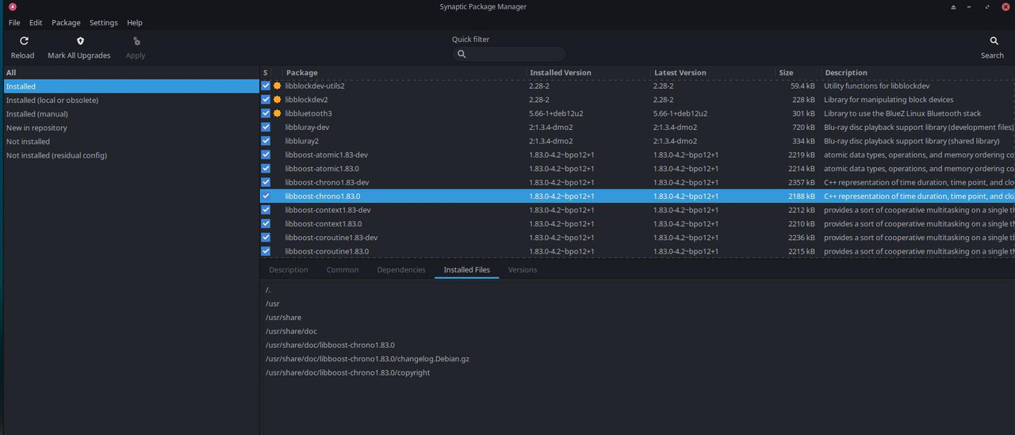The width and height of the screenshot is (1015, 435).
Task: Sort by the Package column header
Action: click(x=404, y=73)
